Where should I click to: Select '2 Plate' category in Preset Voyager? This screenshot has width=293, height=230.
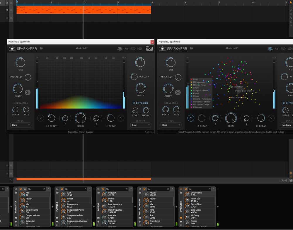[x=195, y=88]
